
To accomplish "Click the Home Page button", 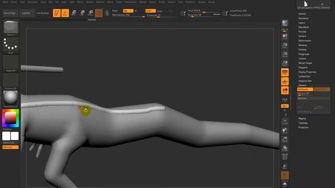I will click(10, 13).
